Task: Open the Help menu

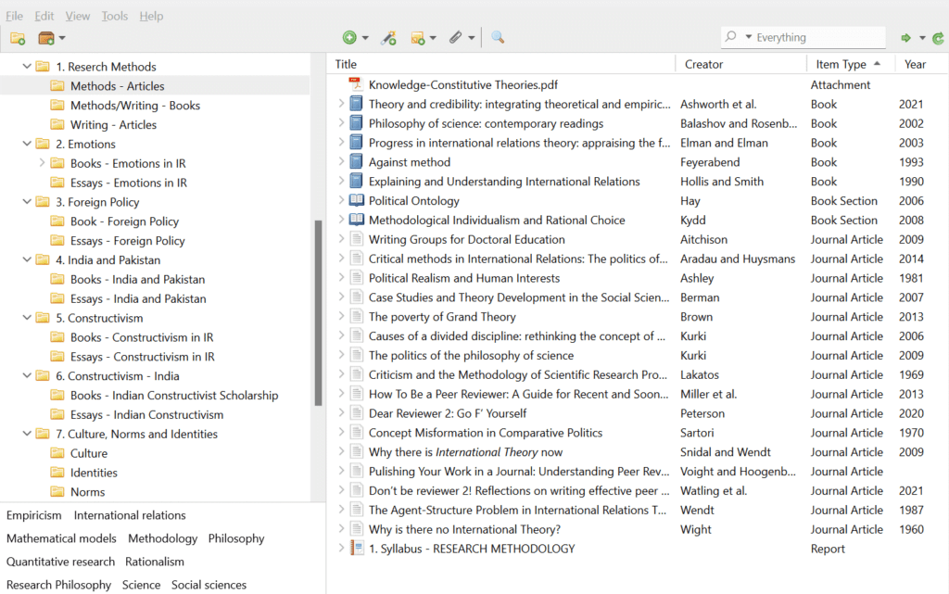Action: pos(151,16)
